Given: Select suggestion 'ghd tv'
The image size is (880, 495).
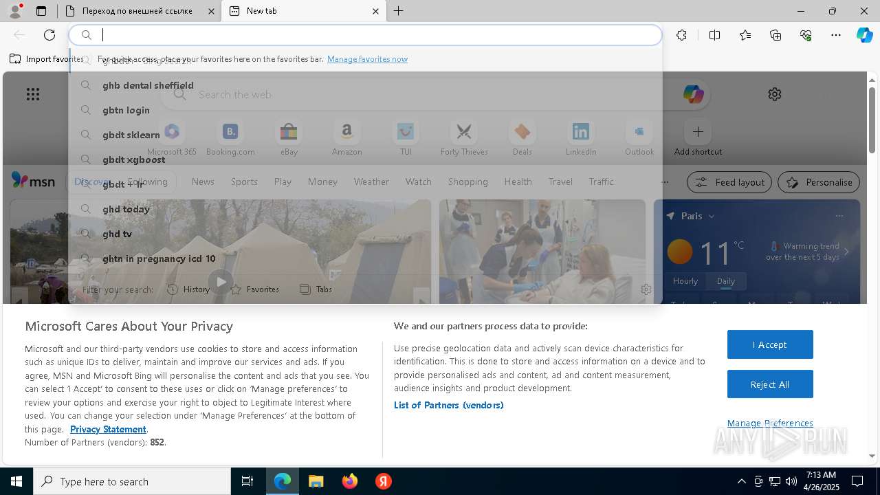Looking at the screenshot, I should click(x=365, y=234).
